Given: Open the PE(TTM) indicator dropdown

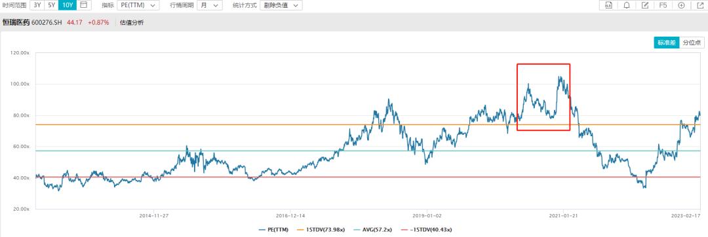Looking at the screenshot, I should pyautogui.click(x=138, y=5).
